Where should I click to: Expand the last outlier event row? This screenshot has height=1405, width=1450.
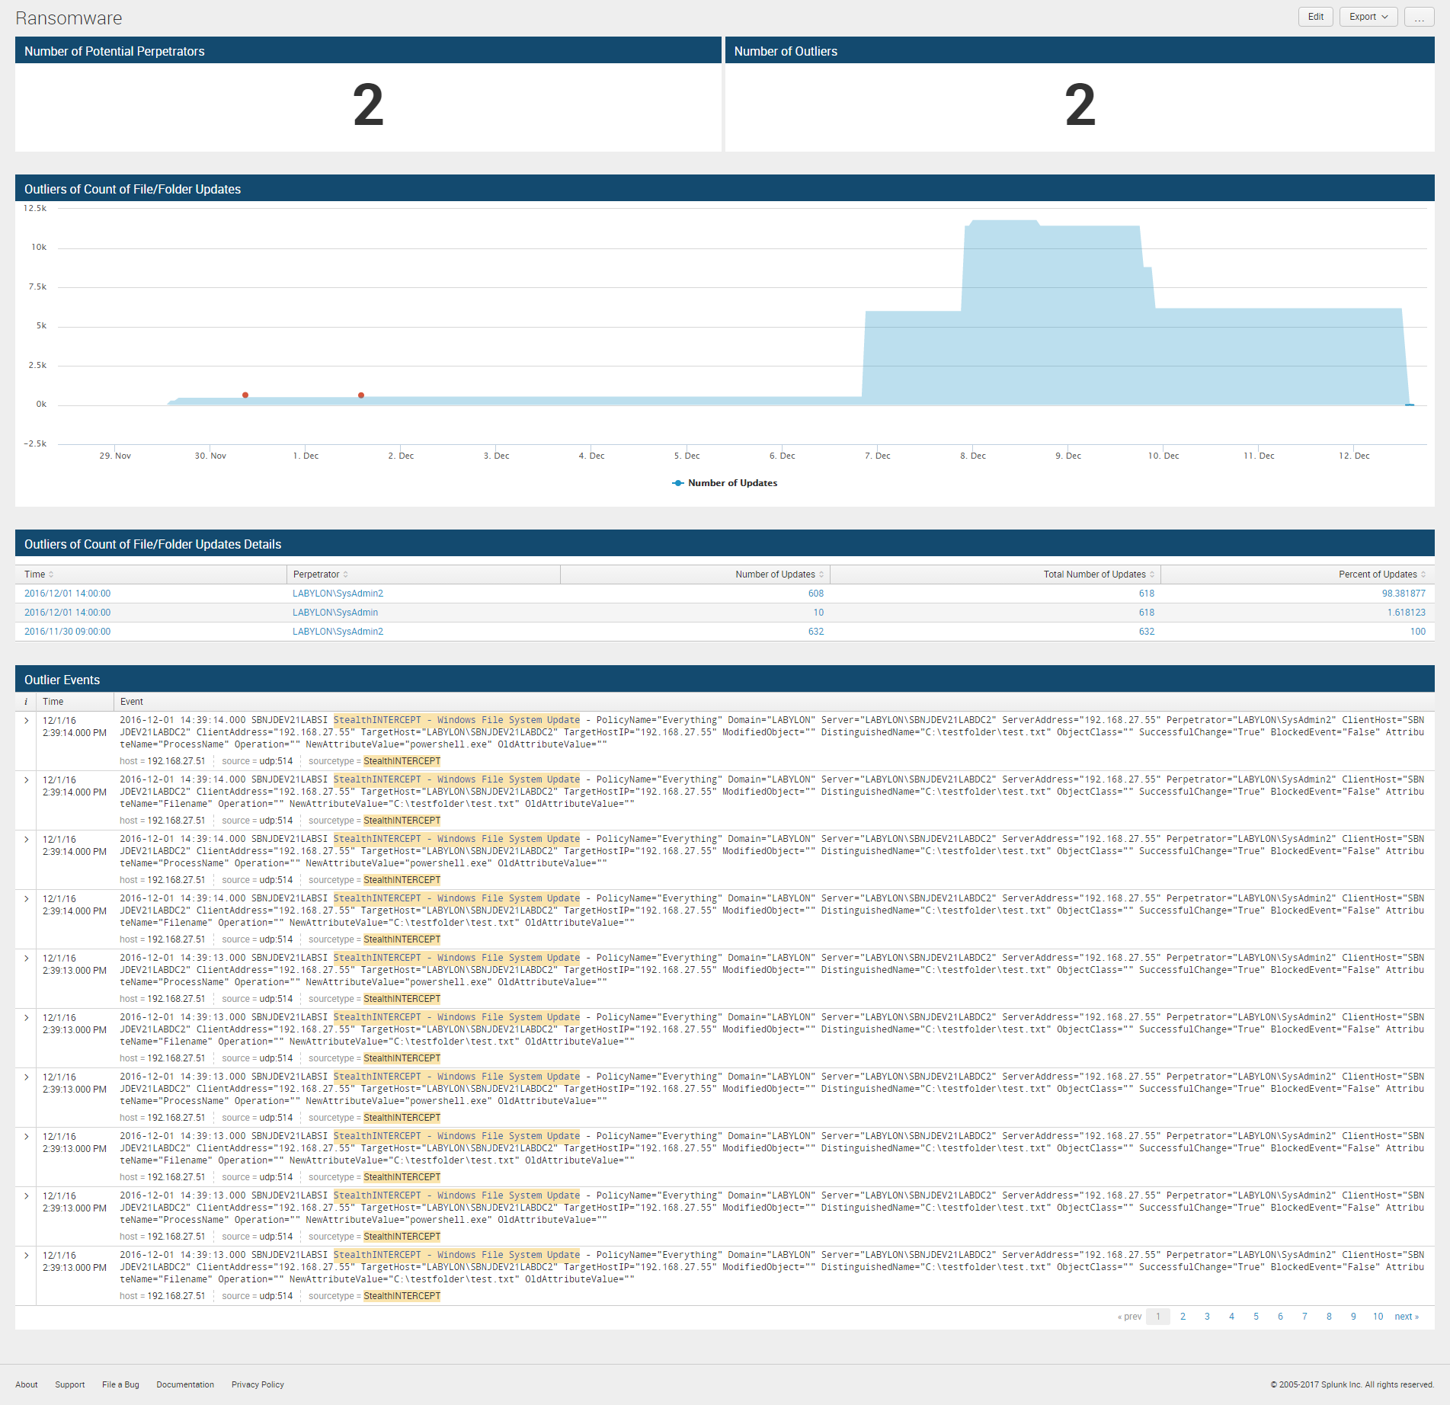[x=26, y=1256]
